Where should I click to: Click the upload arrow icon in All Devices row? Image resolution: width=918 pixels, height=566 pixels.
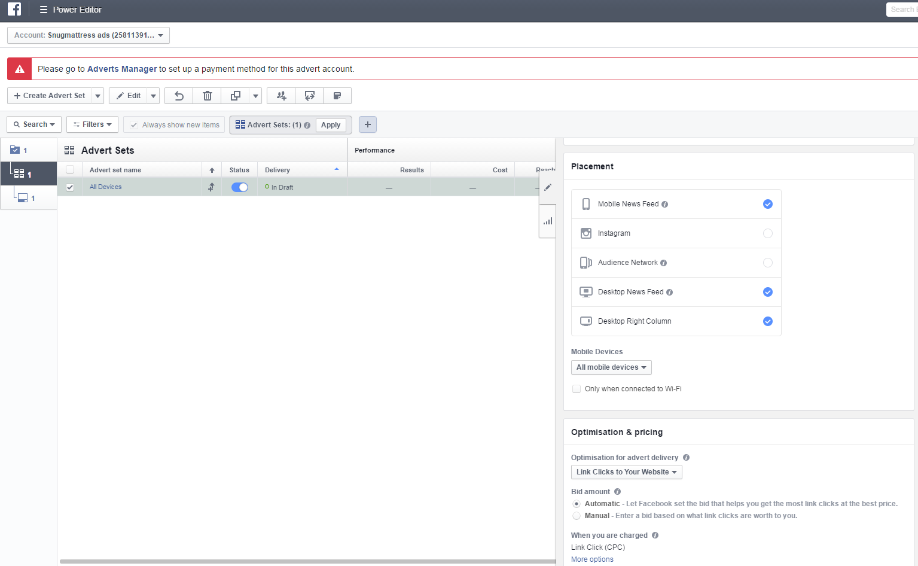tap(211, 187)
